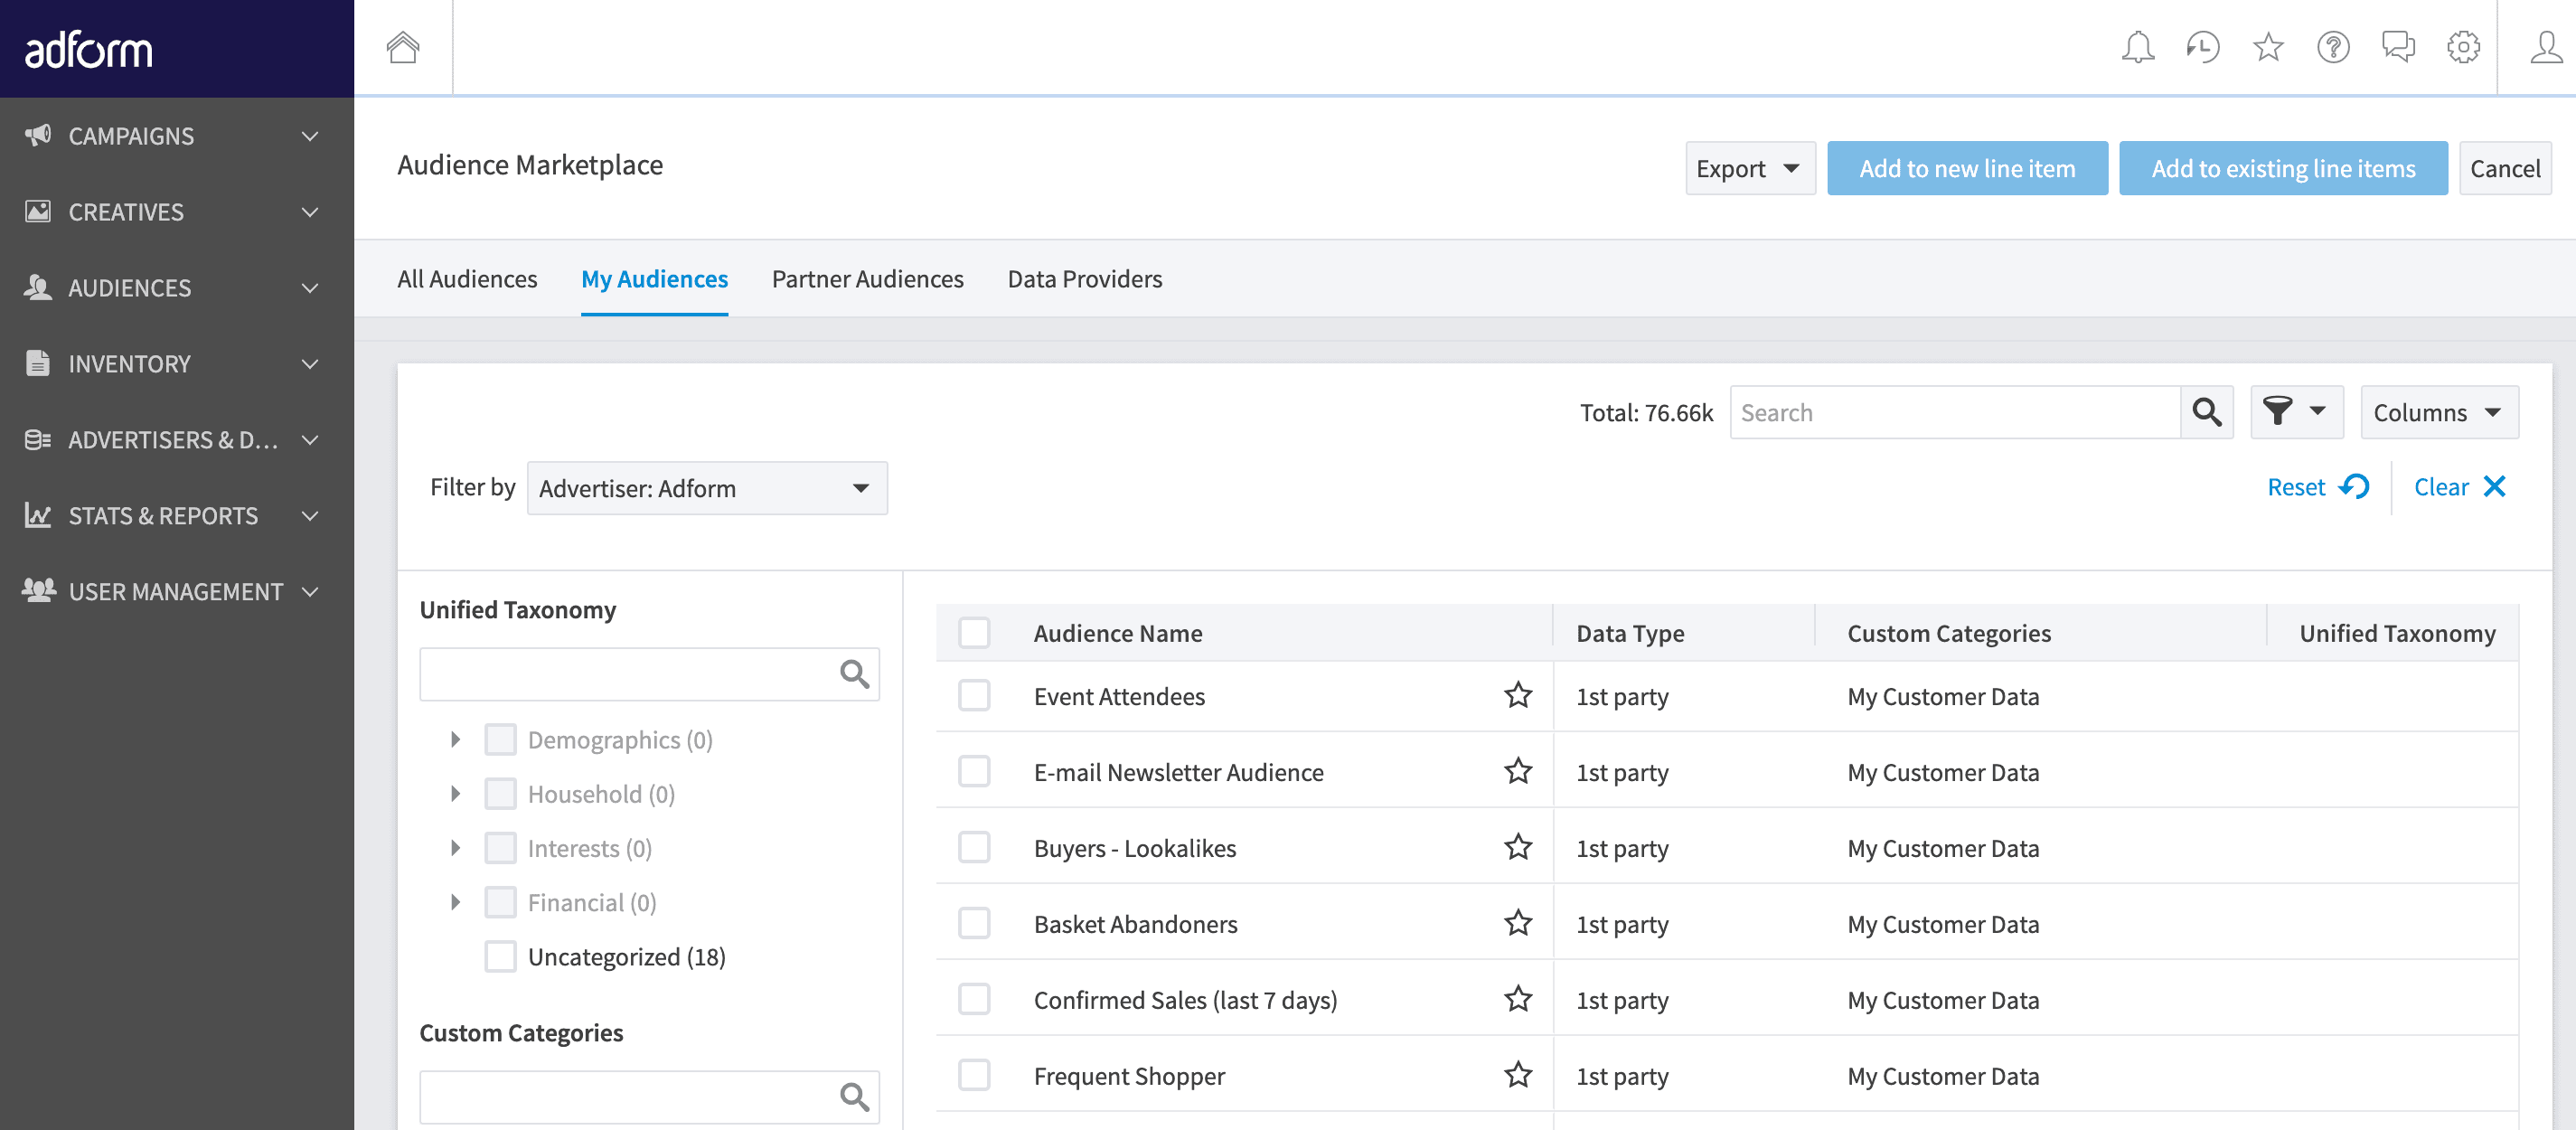This screenshot has height=1130, width=2576.
Task: Click the Custom Categories column header
Action: [x=1948, y=633]
